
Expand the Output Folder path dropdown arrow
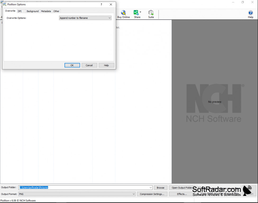(151, 187)
